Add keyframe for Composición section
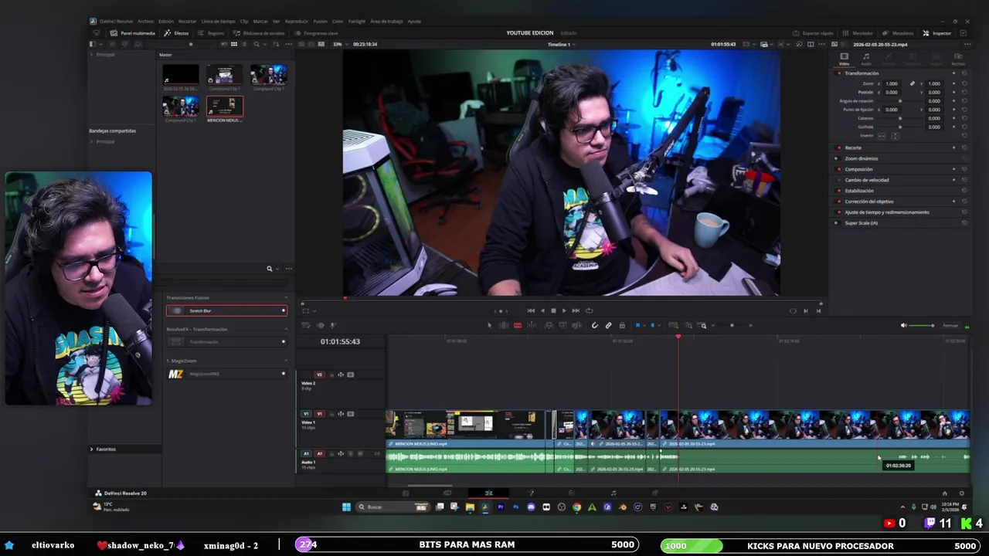Screen dimensions: 989x556 pos(953,169)
